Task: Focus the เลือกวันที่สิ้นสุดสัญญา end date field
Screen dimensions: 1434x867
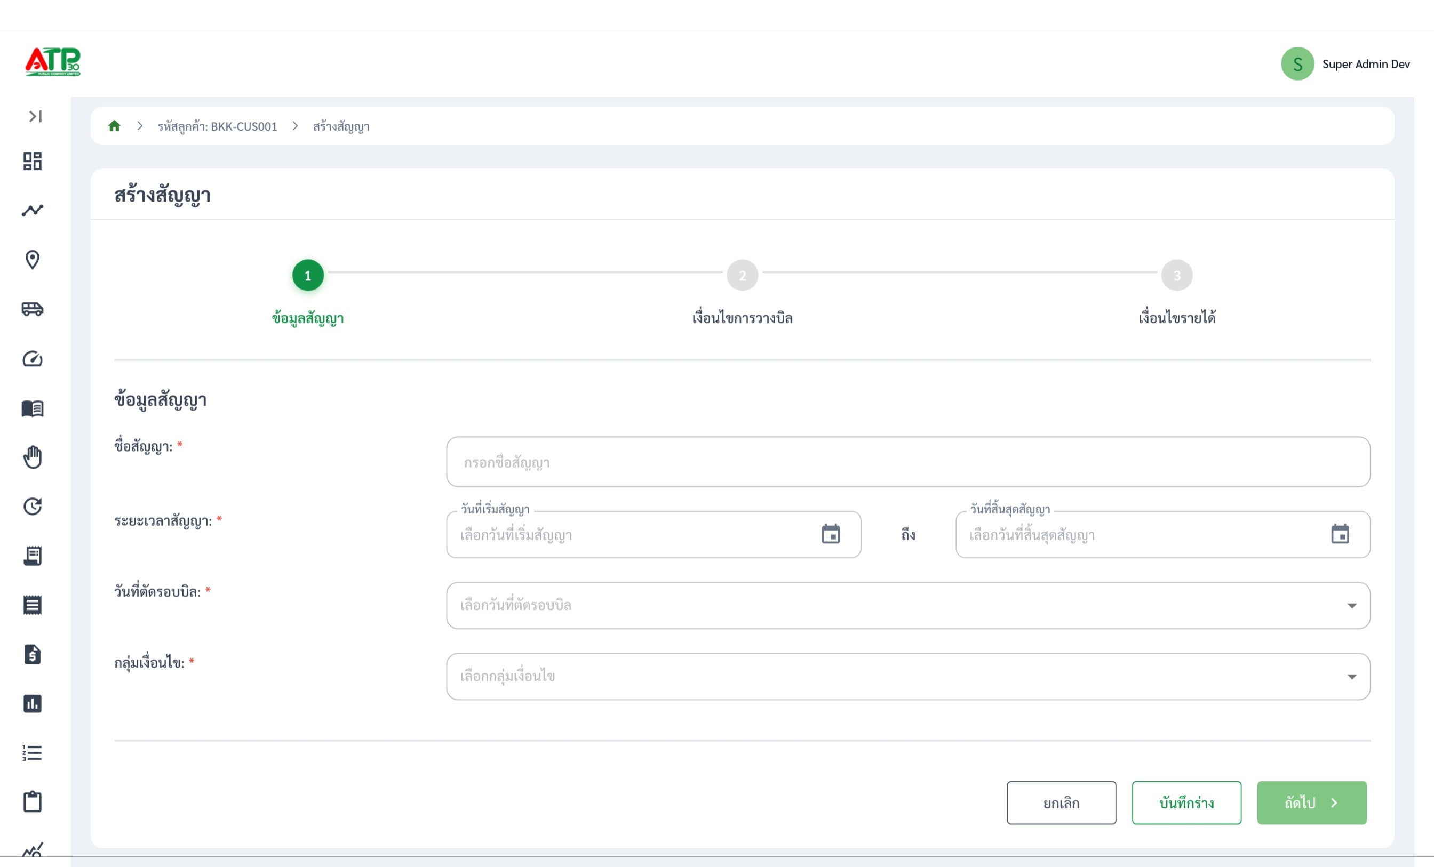Action: [1163, 534]
